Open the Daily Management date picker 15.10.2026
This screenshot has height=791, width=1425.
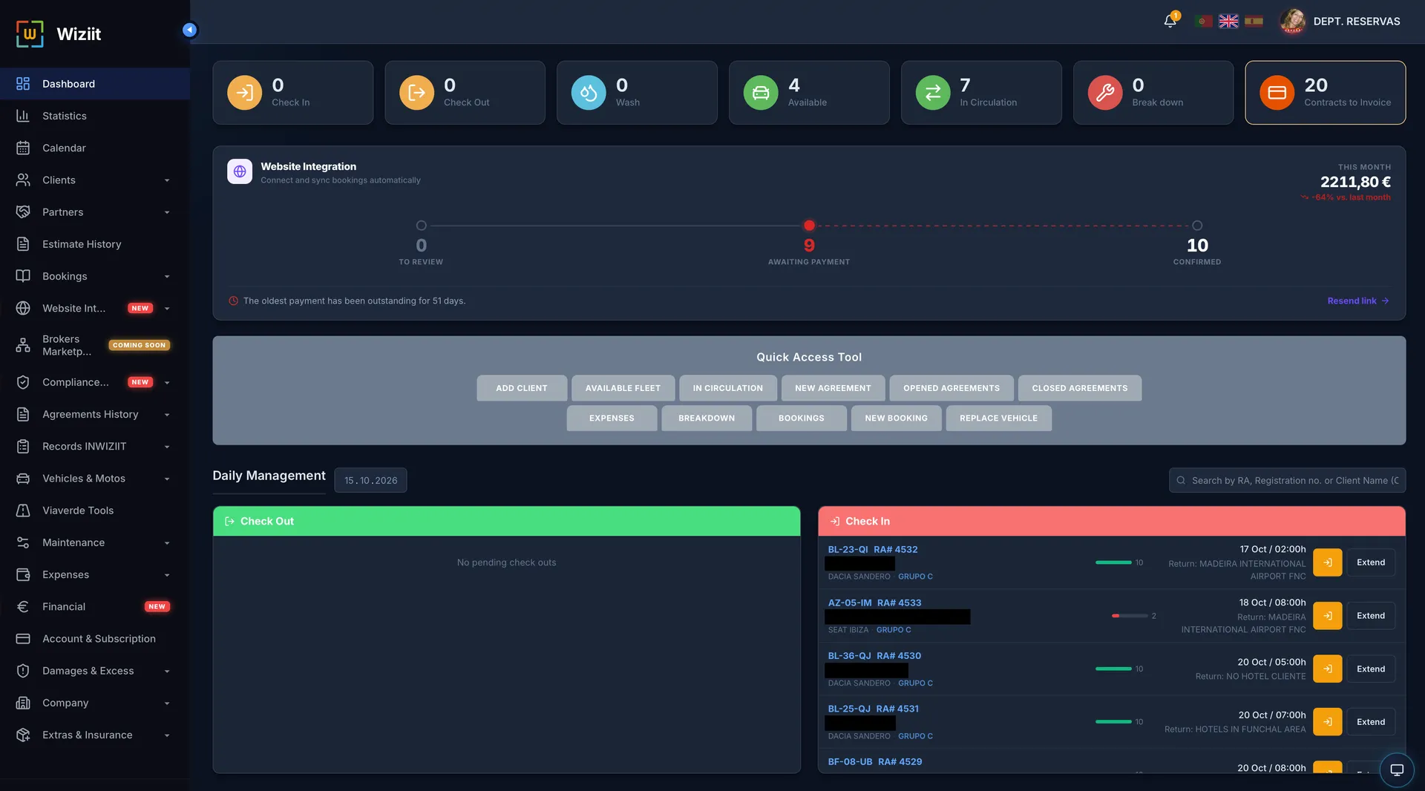pos(370,480)
